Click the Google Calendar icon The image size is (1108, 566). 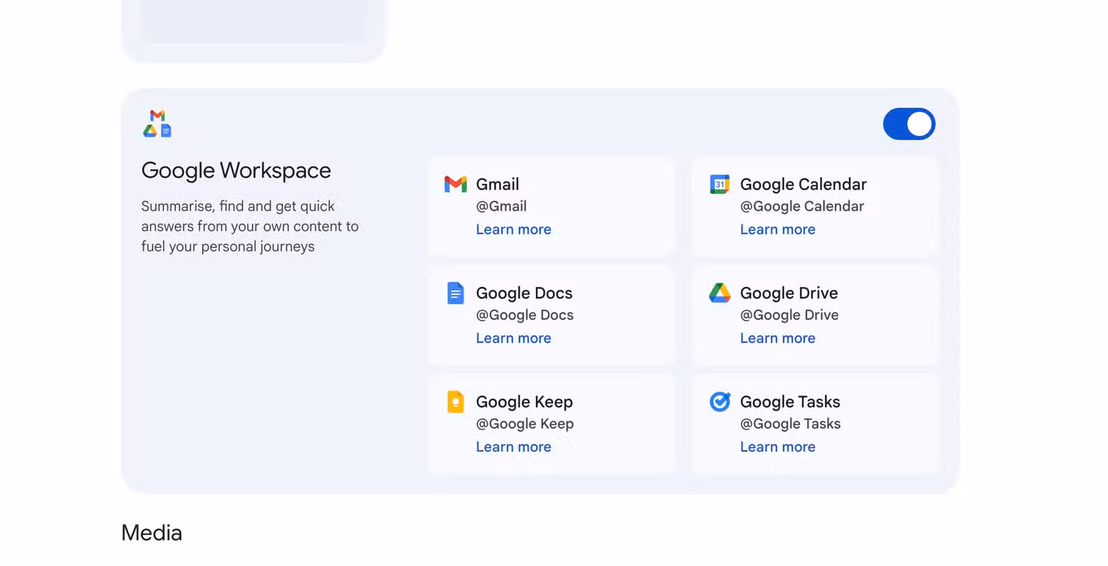point(720,184)
